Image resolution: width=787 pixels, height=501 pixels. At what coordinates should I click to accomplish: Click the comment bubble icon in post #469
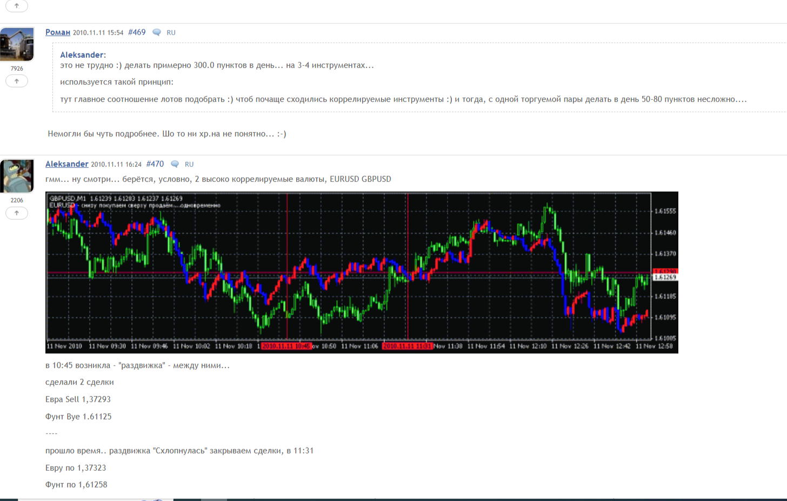(157, 32)
